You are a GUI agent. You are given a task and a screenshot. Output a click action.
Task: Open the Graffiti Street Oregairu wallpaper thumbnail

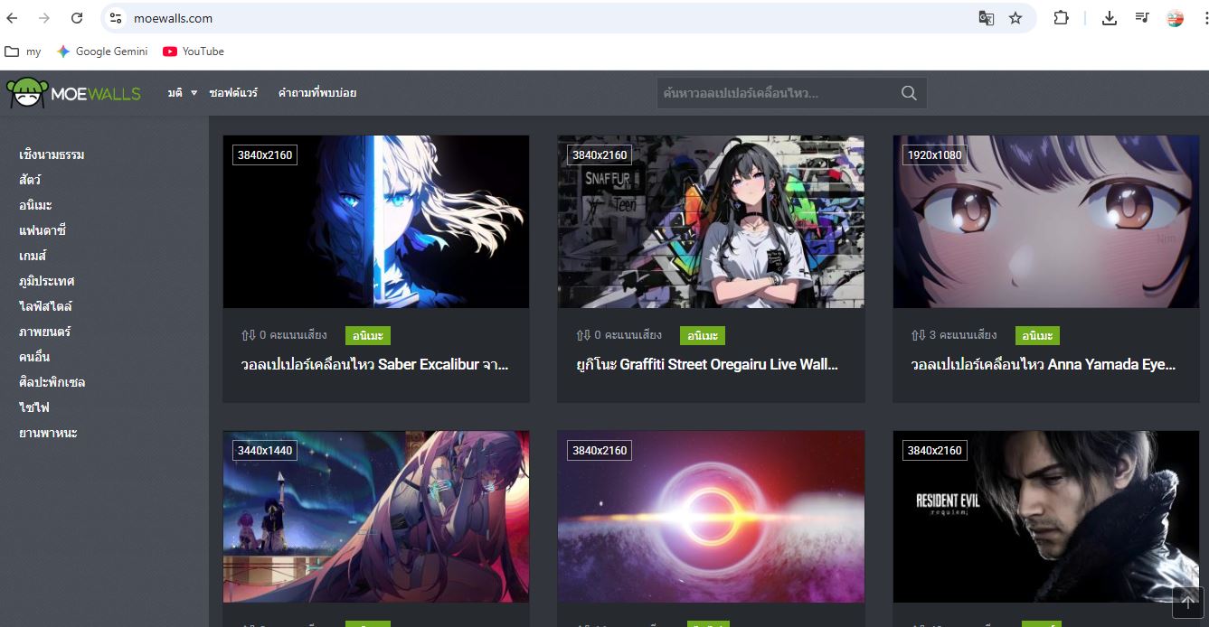pos(711,222)
